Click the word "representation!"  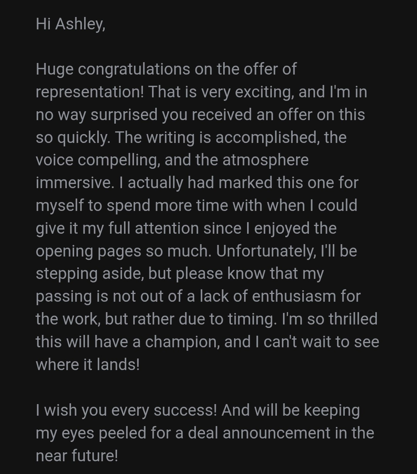[90, 92]
